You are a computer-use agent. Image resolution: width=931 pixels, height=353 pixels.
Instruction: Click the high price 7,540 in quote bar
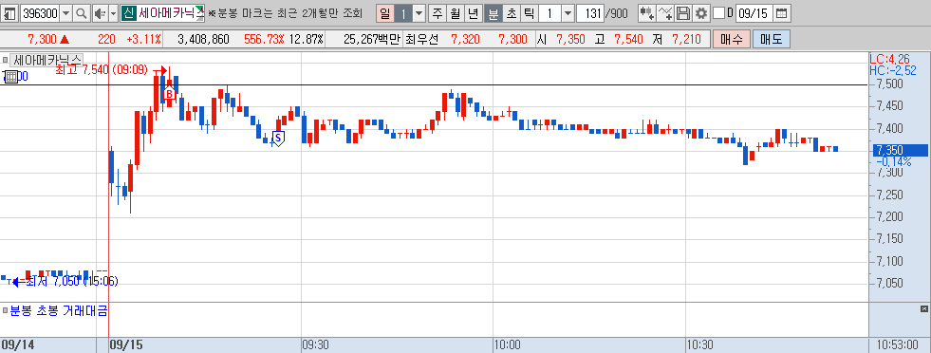tap(628, 40)
